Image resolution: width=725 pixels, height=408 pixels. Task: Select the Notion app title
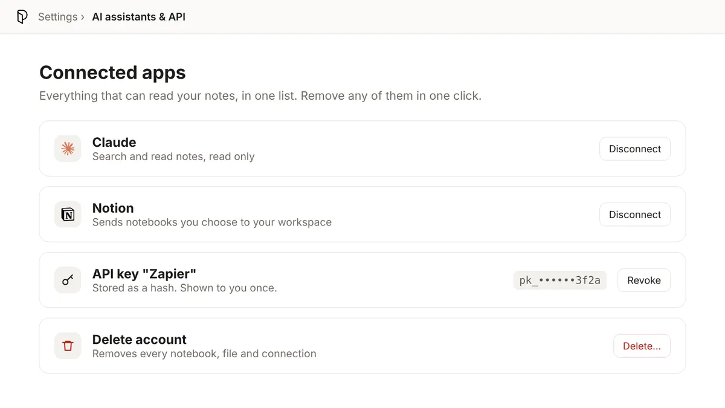point(113,208)
